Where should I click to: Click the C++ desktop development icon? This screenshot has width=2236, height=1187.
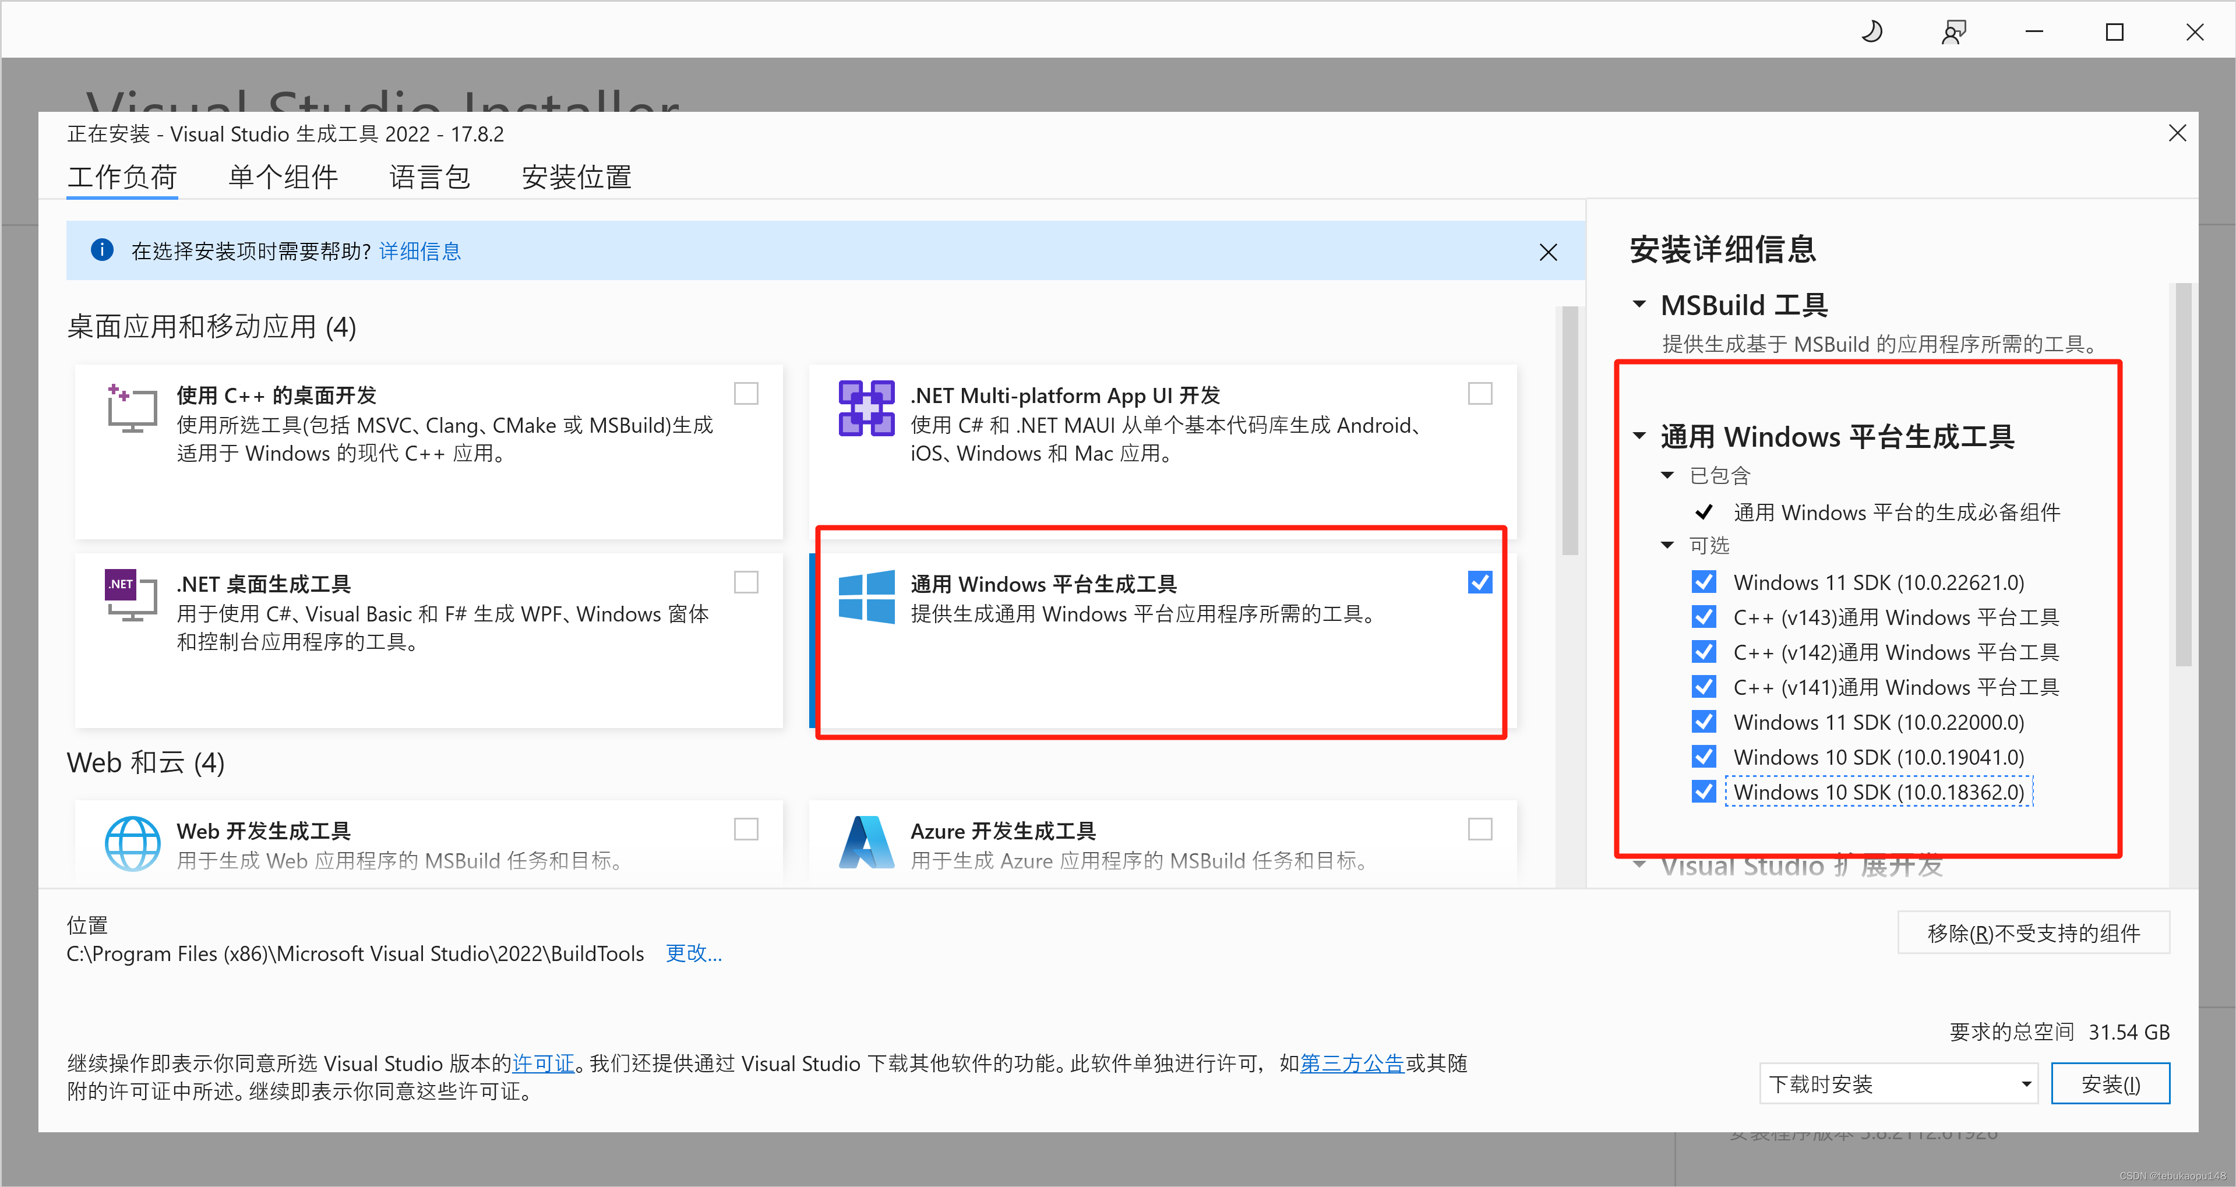[132, 408]
